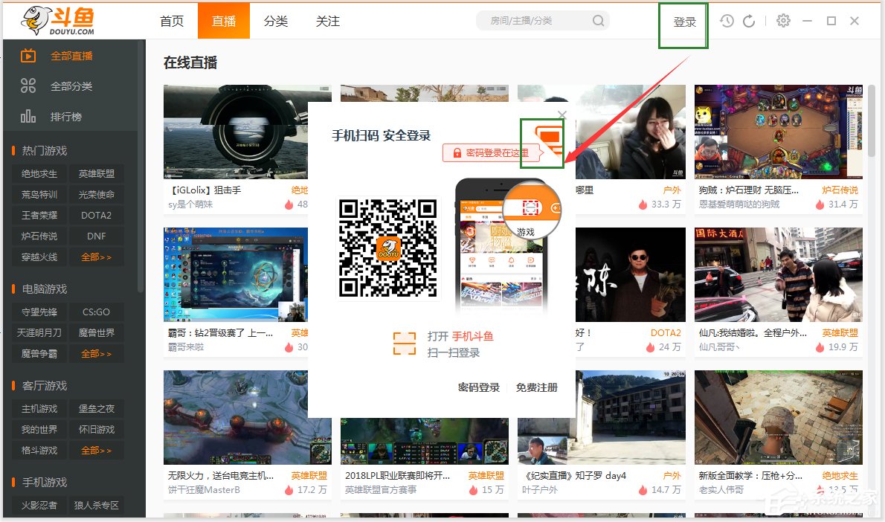Expand 全部>> under 客厅游戏
The height and width of the screenshot is (522, 885).
click(97, 451)
